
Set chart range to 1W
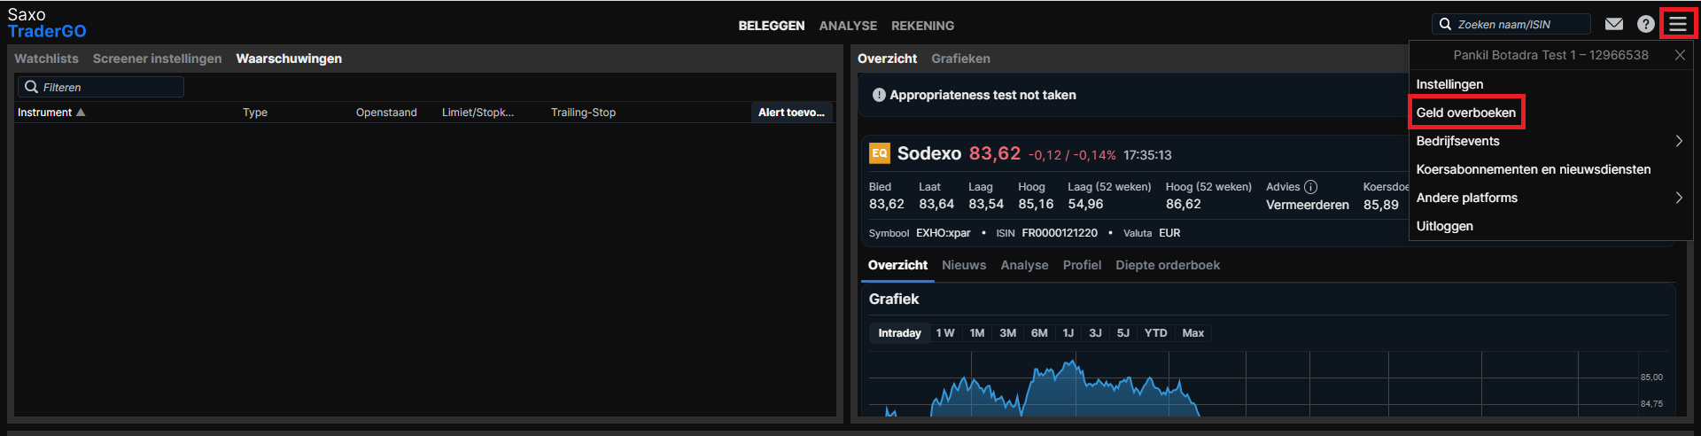[x=945, y=333]
